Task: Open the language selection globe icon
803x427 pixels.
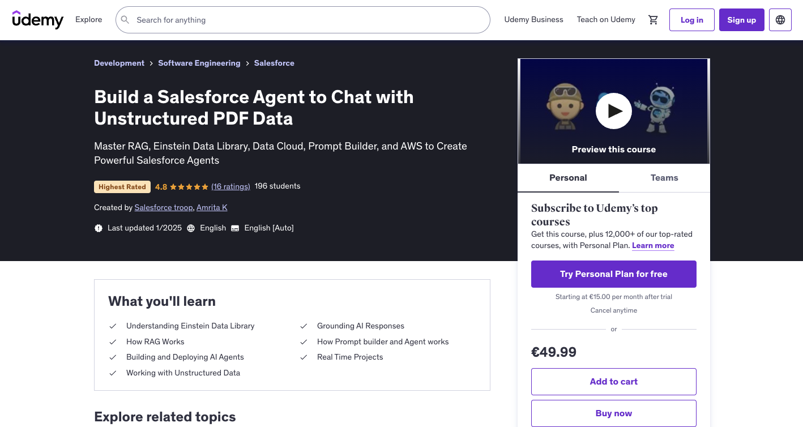Action: [x=780, y=19]
